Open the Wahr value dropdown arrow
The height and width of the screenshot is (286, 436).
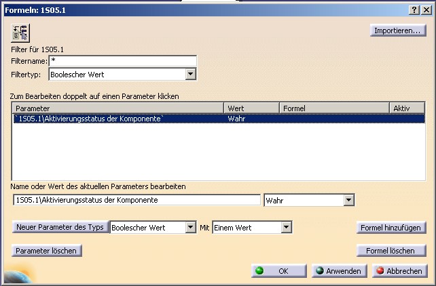[348, 200]
